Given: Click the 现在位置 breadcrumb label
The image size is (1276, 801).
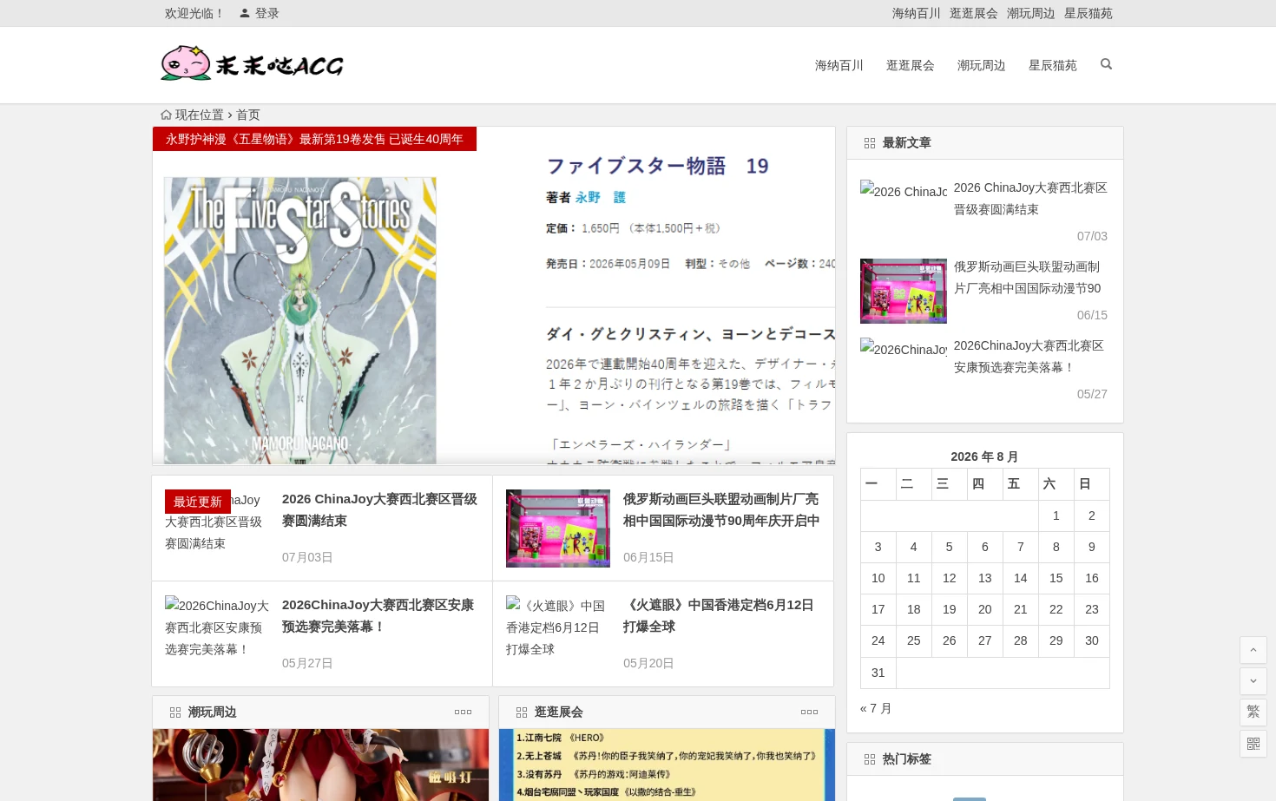Looking at the screenshot, I should tap(200, 115).
